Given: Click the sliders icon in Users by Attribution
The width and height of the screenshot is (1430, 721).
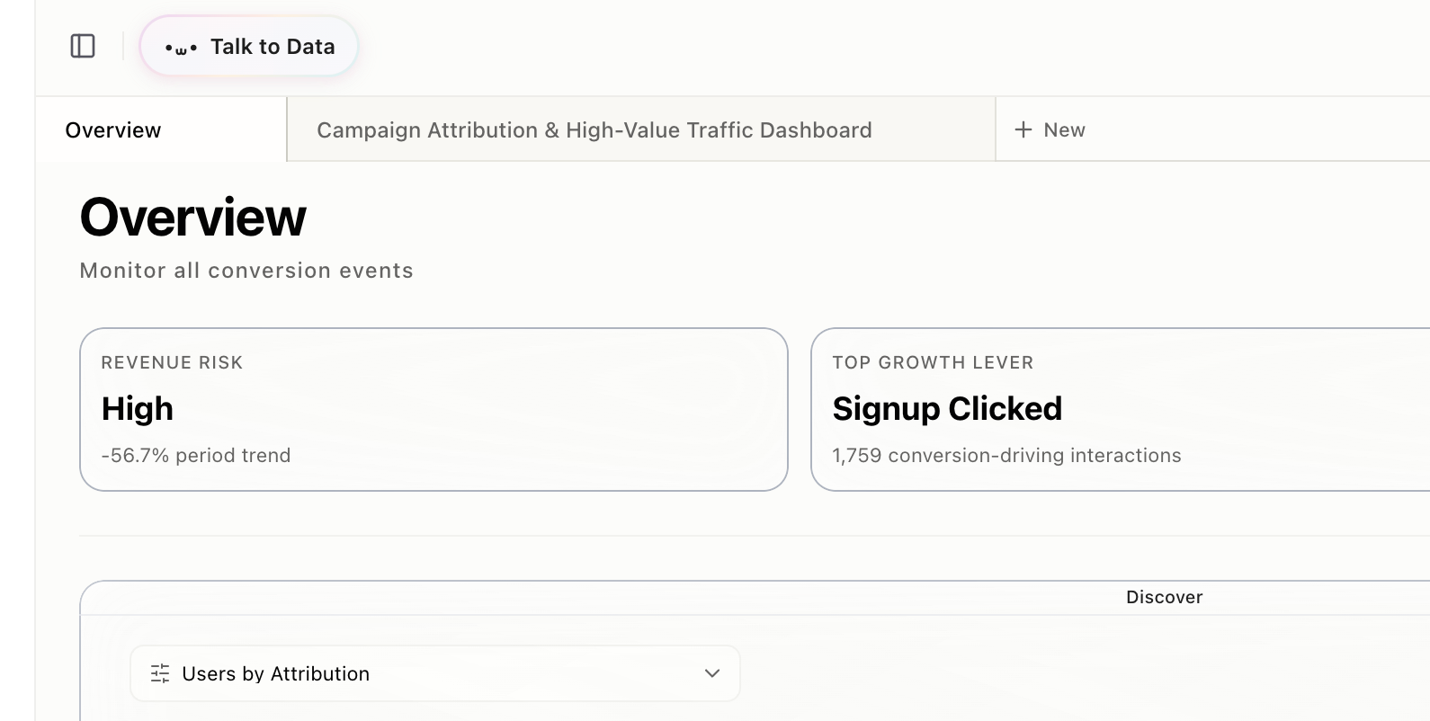Looking at the screenshot, I should coord(160,673).
